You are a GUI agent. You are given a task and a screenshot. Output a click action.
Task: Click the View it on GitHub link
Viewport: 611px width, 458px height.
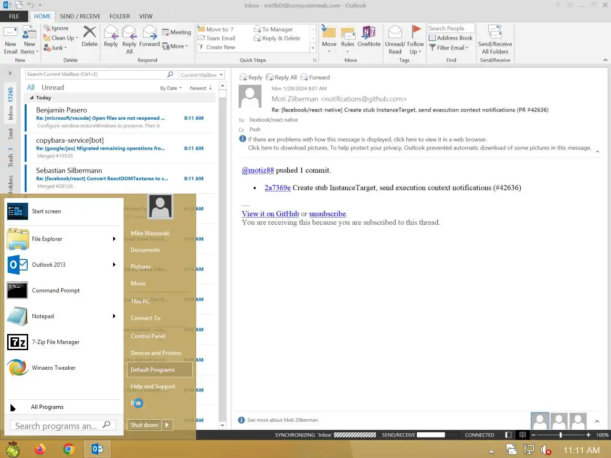tap(270, 214)
